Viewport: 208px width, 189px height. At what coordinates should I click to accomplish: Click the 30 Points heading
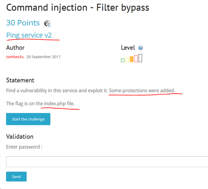(x=23, y=23)
